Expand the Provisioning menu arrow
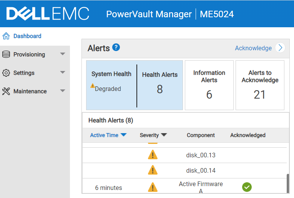 pos(63,54)
